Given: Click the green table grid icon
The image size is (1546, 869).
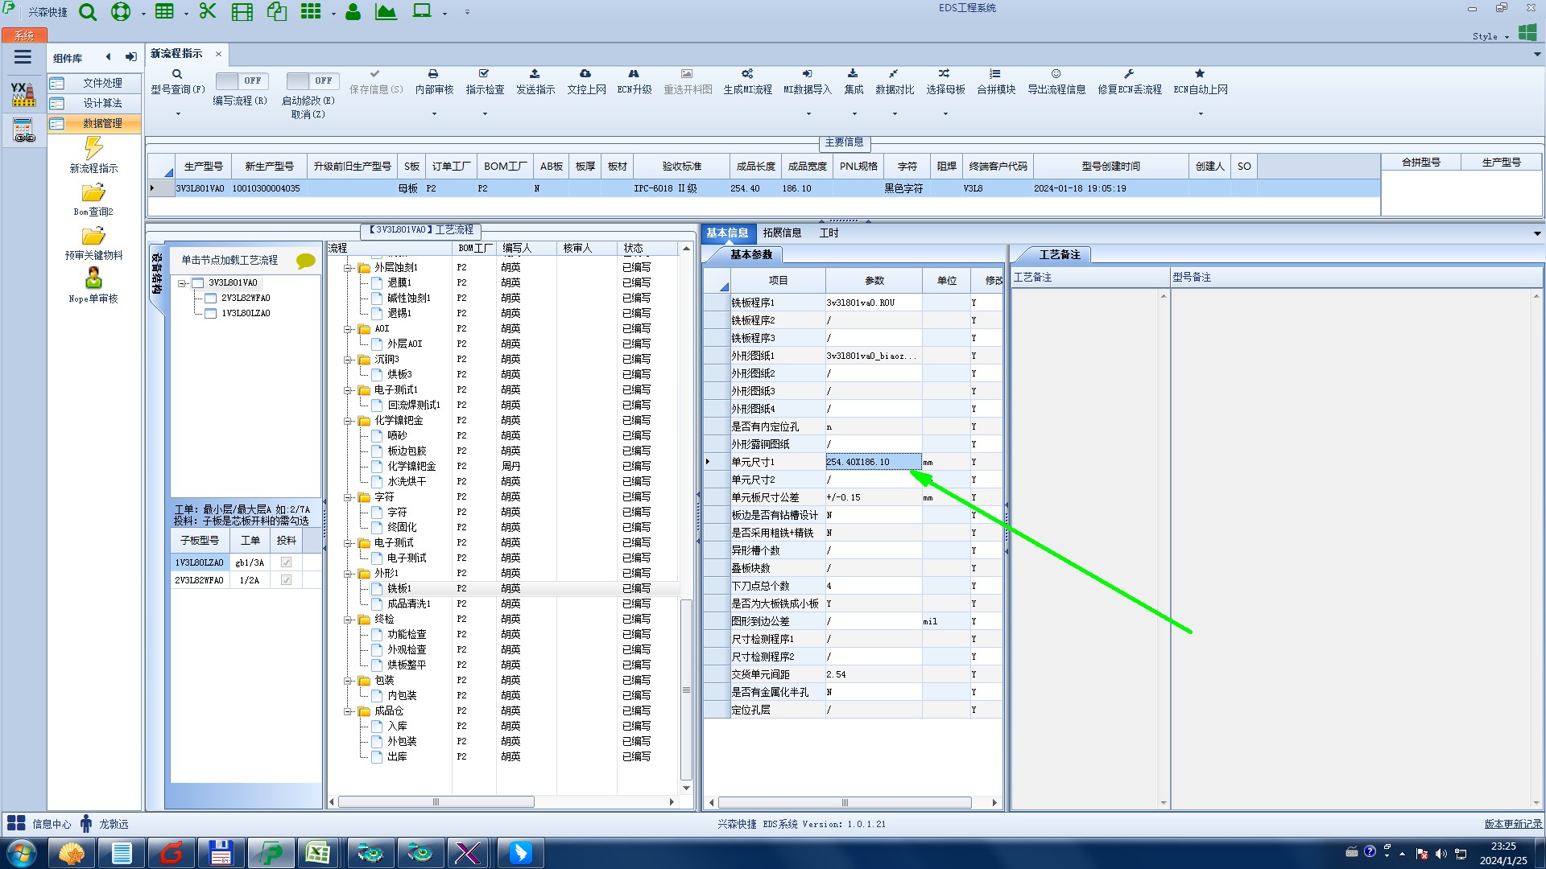Looking at the screenshot, I should pos(164,11).
